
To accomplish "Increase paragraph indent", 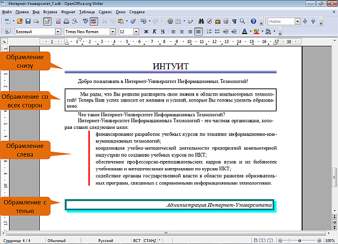I will (x=234, y=32).
